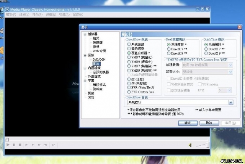
Task: Select DirectX 9 under QuickTime 視訊
Action: (x=206, y=53)
